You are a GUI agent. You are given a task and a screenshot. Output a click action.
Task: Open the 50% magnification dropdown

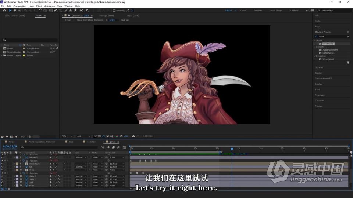(x=67, y=136)
